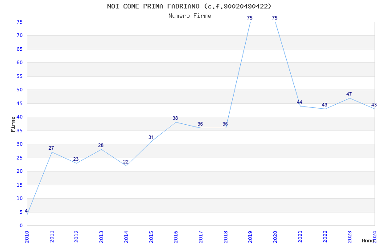379x245 pixels.
Task: Click the subtitle Numero Firme
Action: 190,16
